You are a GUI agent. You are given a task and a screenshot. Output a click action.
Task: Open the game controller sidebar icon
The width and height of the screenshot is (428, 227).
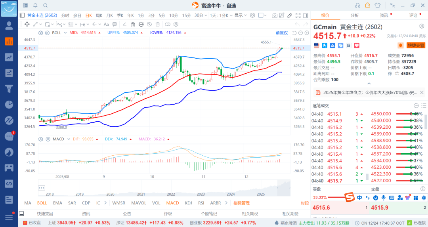[9, 168]
